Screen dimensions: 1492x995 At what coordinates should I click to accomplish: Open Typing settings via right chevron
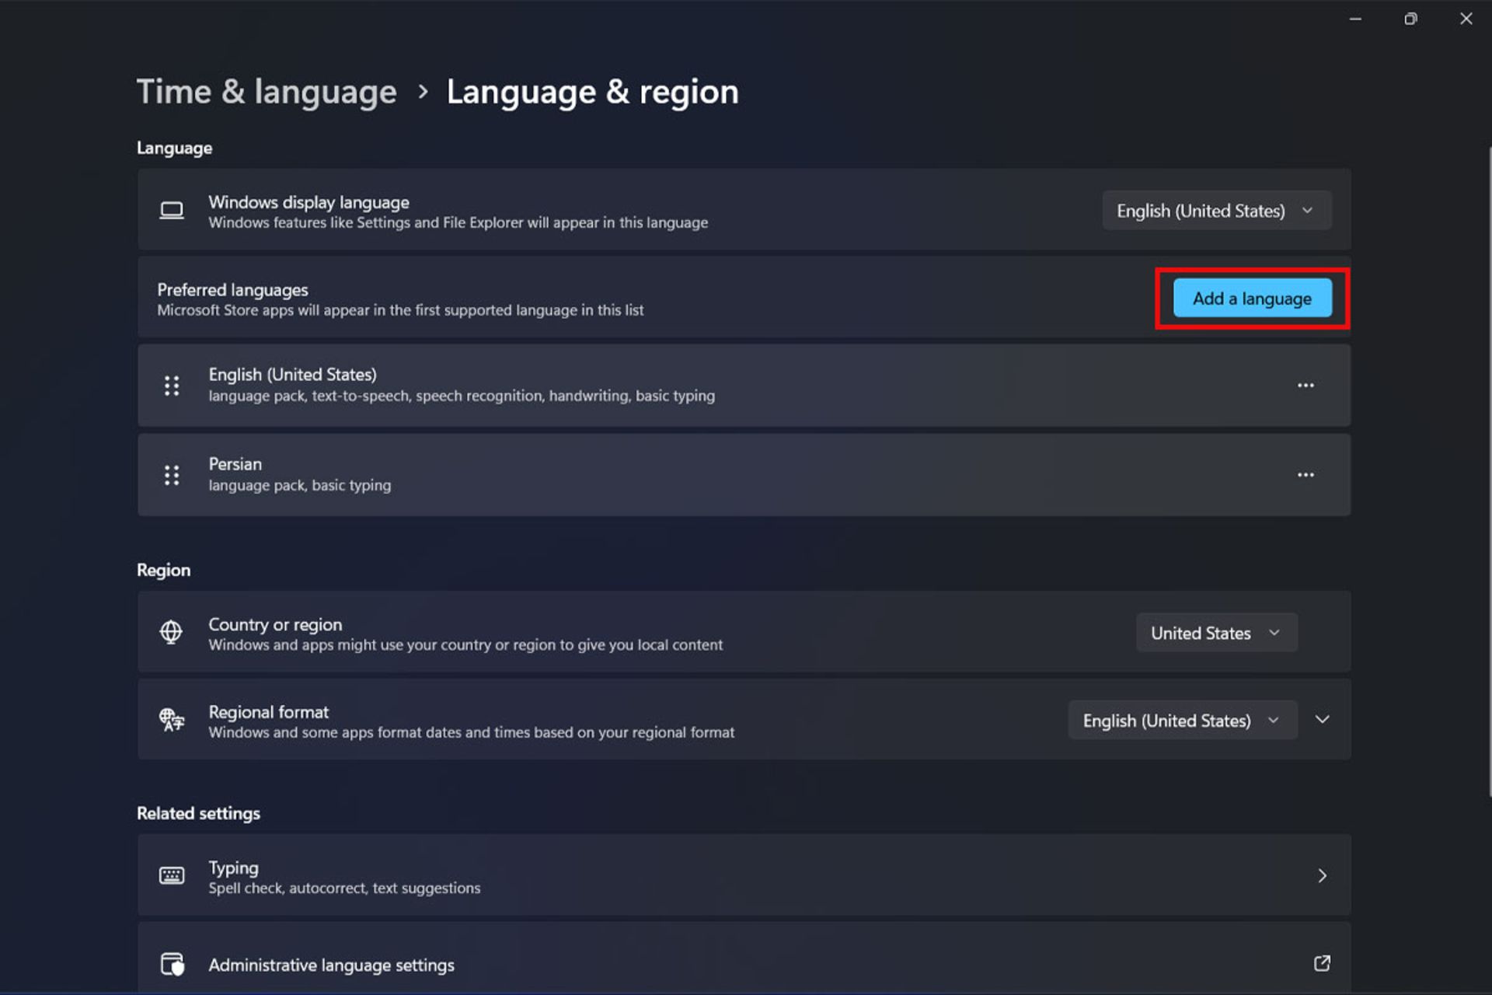[1322, 876]
